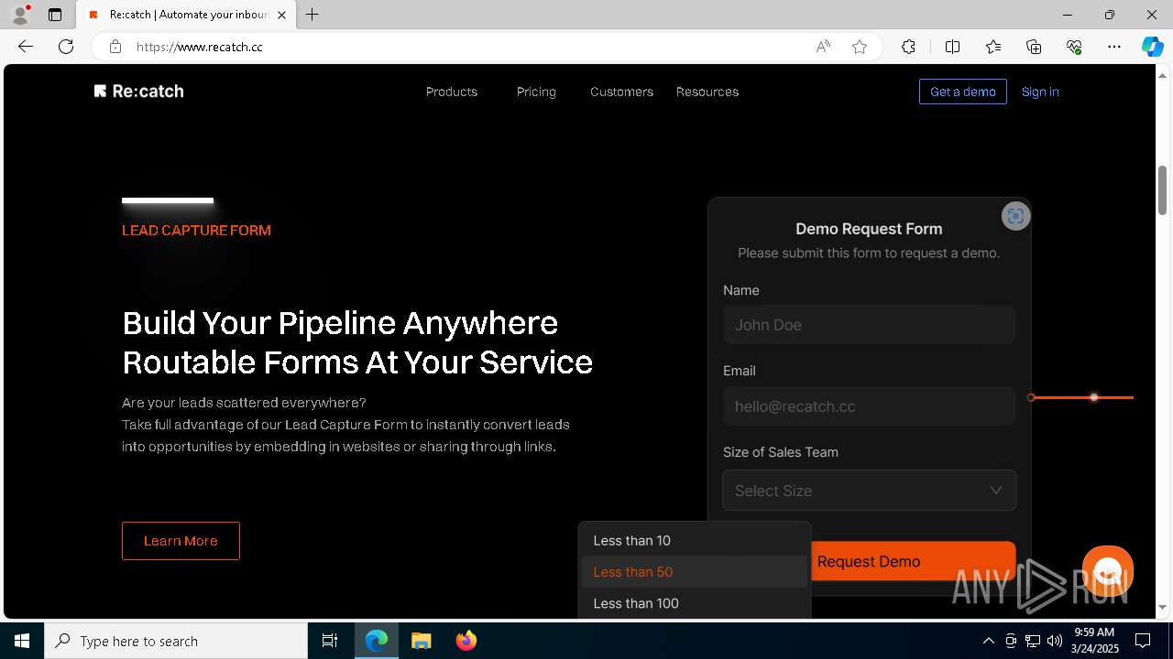Choose Less than 50 option
The height and width of the screenshot is (659, 1173).
[695, 572]
